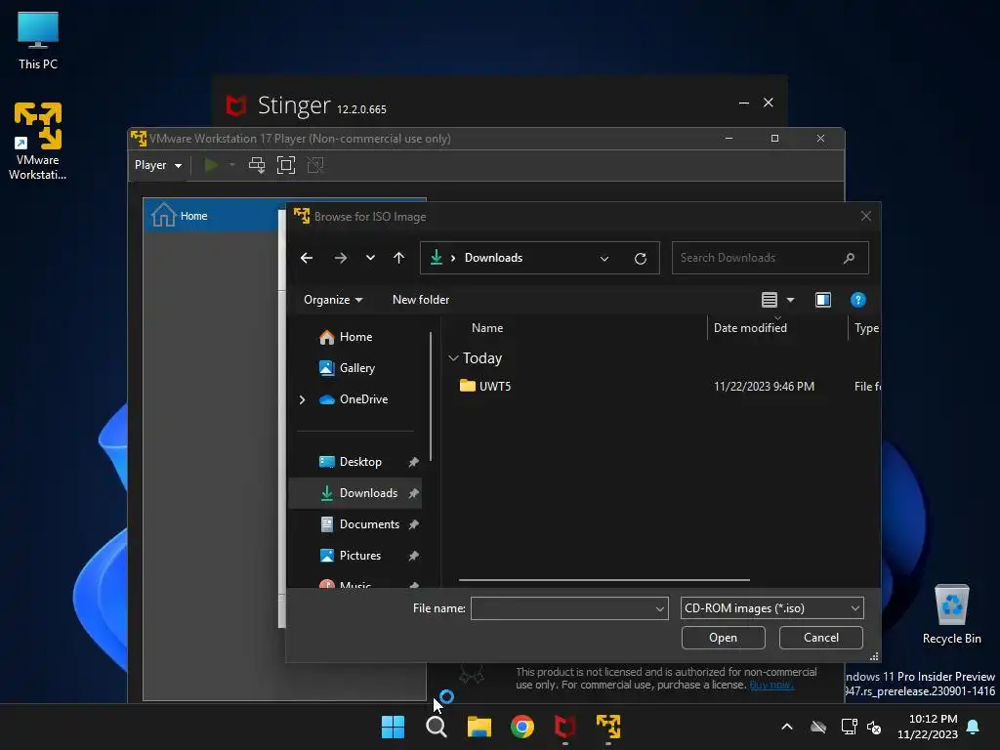The image size is (1000, 750).
Task: Open the notifications bell icon
Action: (974, 727)
